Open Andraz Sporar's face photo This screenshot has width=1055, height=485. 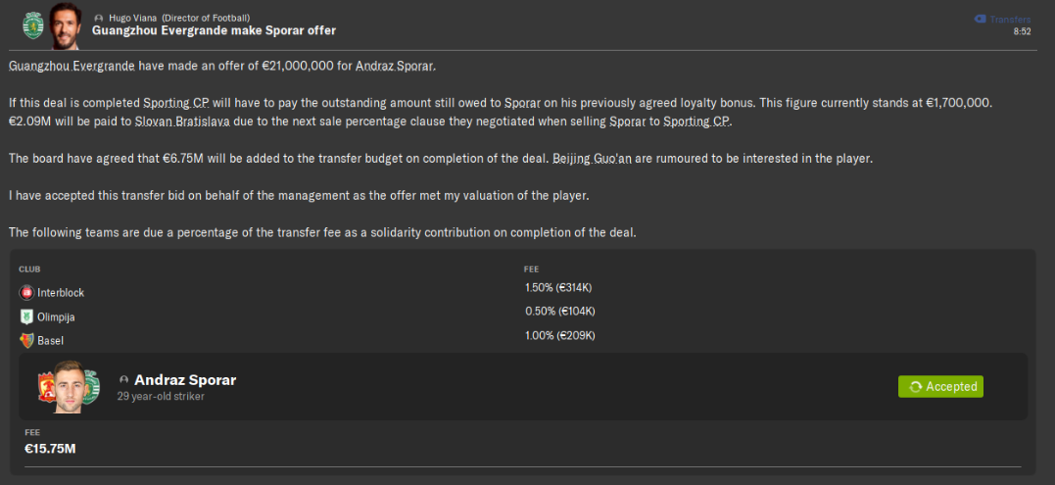point(71,387)
